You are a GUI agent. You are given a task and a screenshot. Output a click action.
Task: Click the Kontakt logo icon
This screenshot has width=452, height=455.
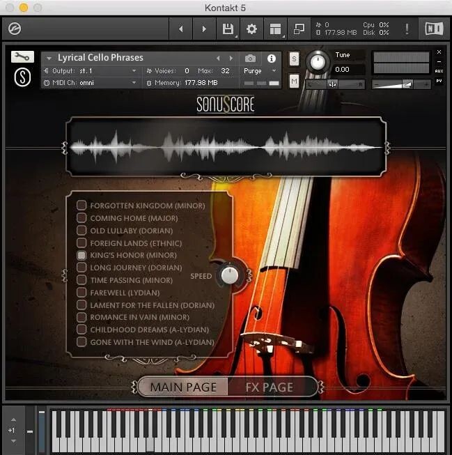tap(13, 29)
